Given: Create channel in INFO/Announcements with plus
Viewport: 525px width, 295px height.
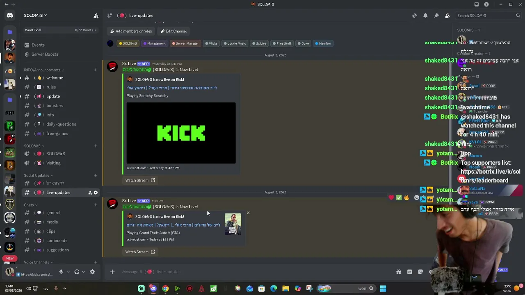Looking at the screenshot, I should click(x=96, y=70).
